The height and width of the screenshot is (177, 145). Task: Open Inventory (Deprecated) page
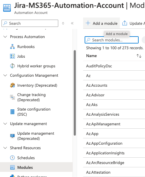click(x=37, y=85)
